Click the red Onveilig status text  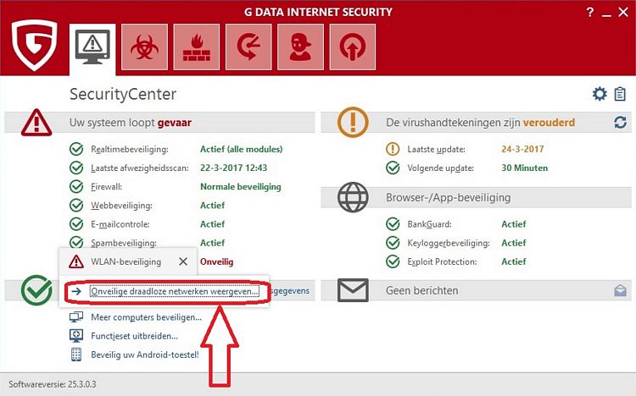[x=216, y=261]
